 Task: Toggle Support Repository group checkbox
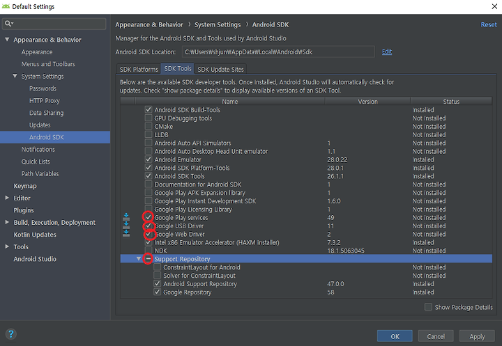click(x=148, y=259)
